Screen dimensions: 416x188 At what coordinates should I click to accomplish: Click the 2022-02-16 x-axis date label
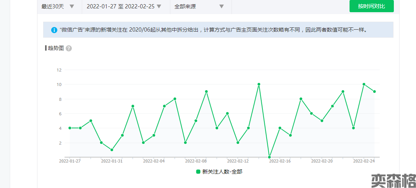coord(280,161)
